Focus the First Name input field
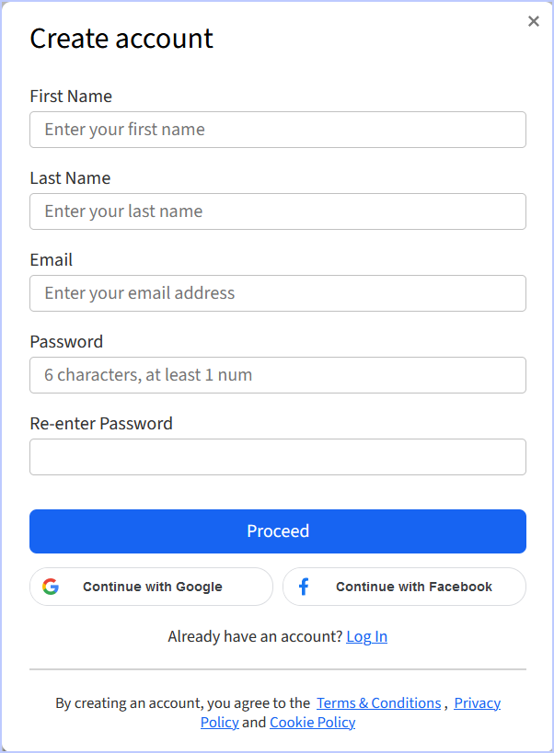 pyautogui.click(x=278, y=130)
